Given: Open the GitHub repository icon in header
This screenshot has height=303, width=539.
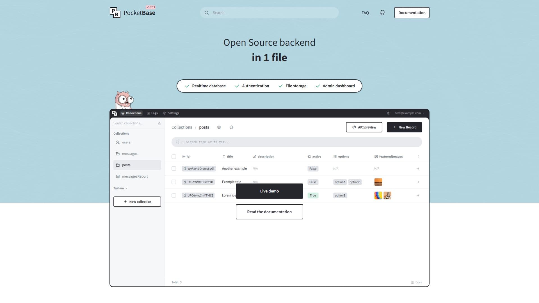Looking at the screenshot, I should point(382,13).
